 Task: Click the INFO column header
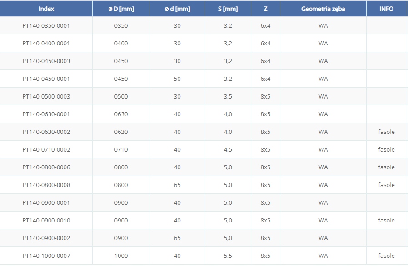[386, 9]
